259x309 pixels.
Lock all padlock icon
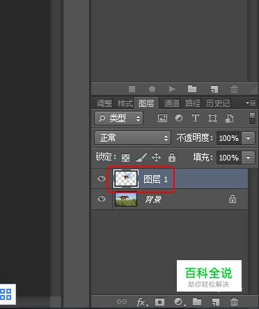click(x=172, y=158)
